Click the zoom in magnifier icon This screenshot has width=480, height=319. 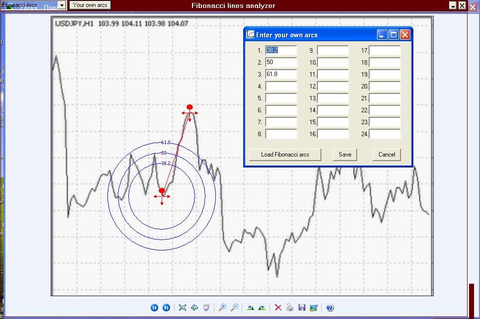(223, 308)
